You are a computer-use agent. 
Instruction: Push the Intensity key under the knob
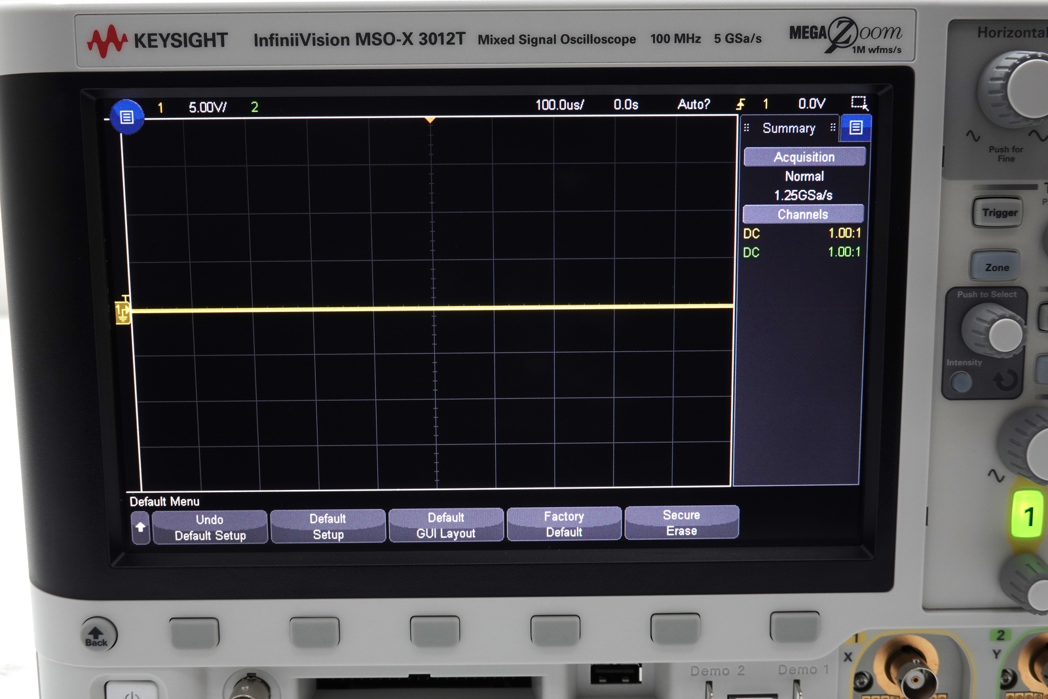[961, 381]
